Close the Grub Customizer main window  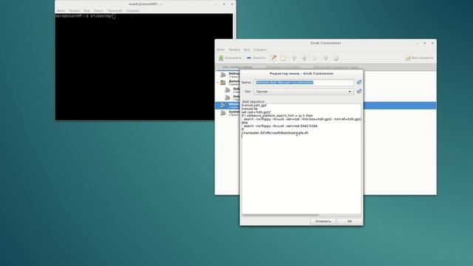432,43
